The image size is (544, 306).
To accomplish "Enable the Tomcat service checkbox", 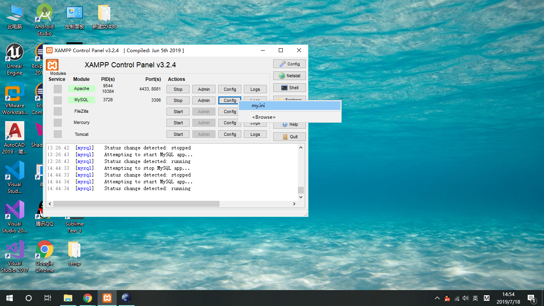I will tap(57, 134).
